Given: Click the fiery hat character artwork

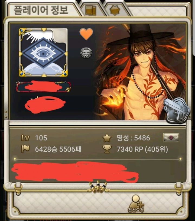Looking at the screenshot, I should coord(141,72).
